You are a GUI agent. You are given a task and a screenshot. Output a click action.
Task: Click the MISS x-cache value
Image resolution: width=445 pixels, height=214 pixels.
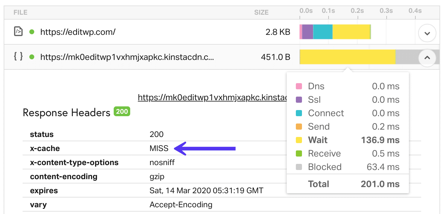click(x=159, y=149)
